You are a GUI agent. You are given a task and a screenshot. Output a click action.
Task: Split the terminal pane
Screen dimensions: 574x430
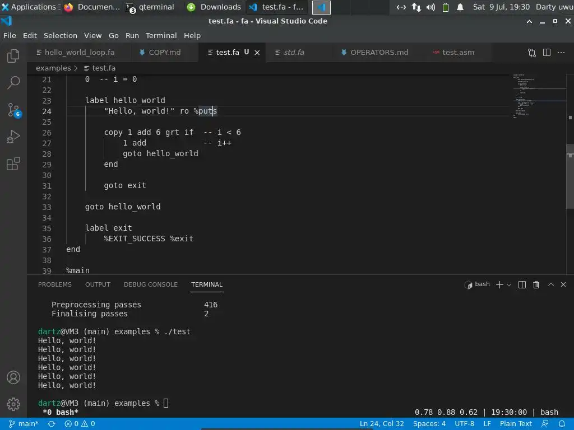522,284
